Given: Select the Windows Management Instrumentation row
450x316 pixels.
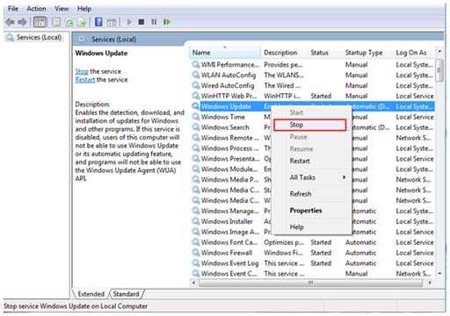Looking at the screenshot, I should coord(313,211).
